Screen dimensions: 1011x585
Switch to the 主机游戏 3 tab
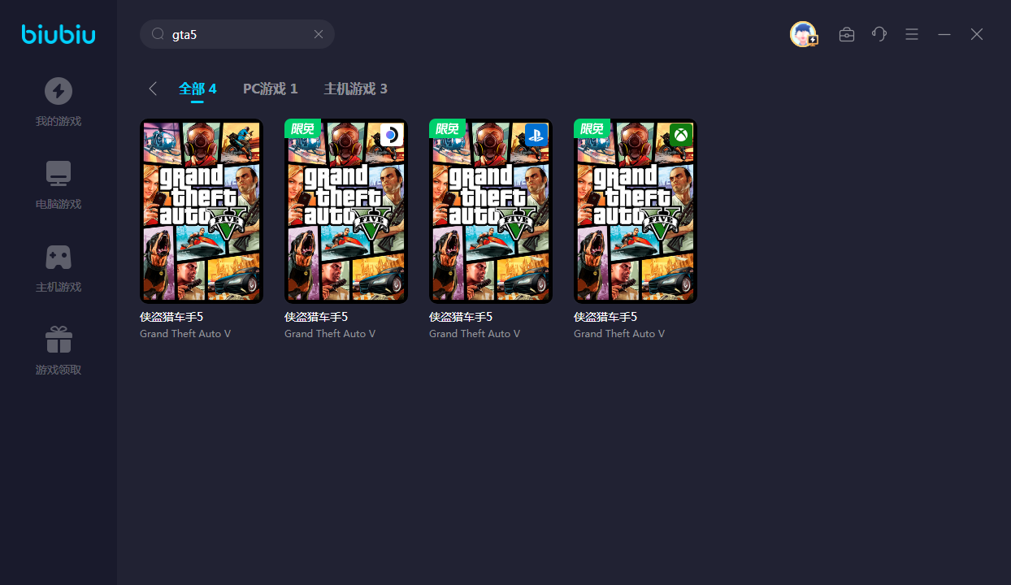point(355,89)
